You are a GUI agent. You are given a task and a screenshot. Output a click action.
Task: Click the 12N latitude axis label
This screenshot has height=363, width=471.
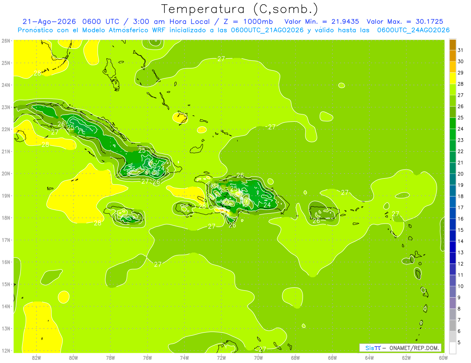[x=5, y=350]
